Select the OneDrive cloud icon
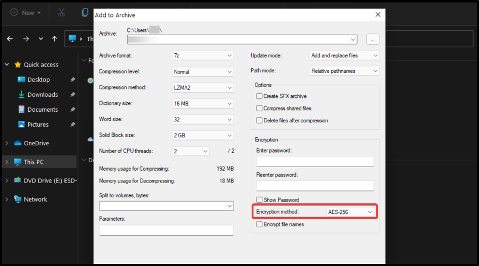Viewport: 479px width, 266px height. click(x=18, y=143)
